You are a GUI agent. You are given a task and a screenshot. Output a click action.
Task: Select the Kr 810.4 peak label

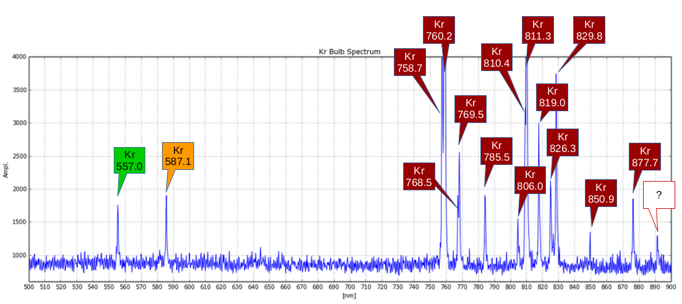(x=497, y=57)
